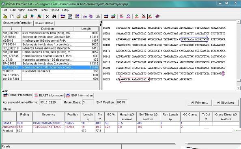
Task: Switch to Sequence Information tab
Action: click(17, 23)
